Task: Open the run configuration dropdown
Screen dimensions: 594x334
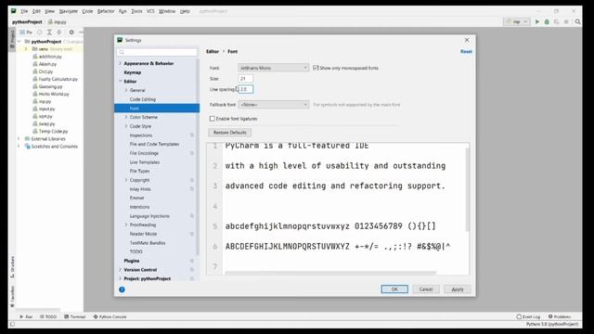Action: [516, 22]
